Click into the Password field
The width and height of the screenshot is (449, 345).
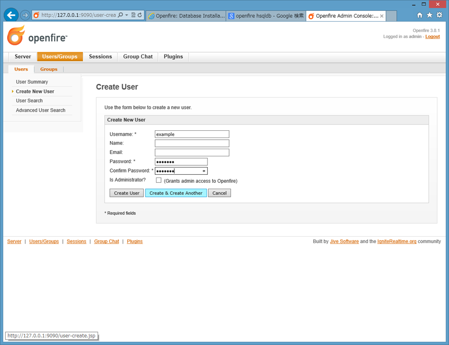click(x=181, y=162)
